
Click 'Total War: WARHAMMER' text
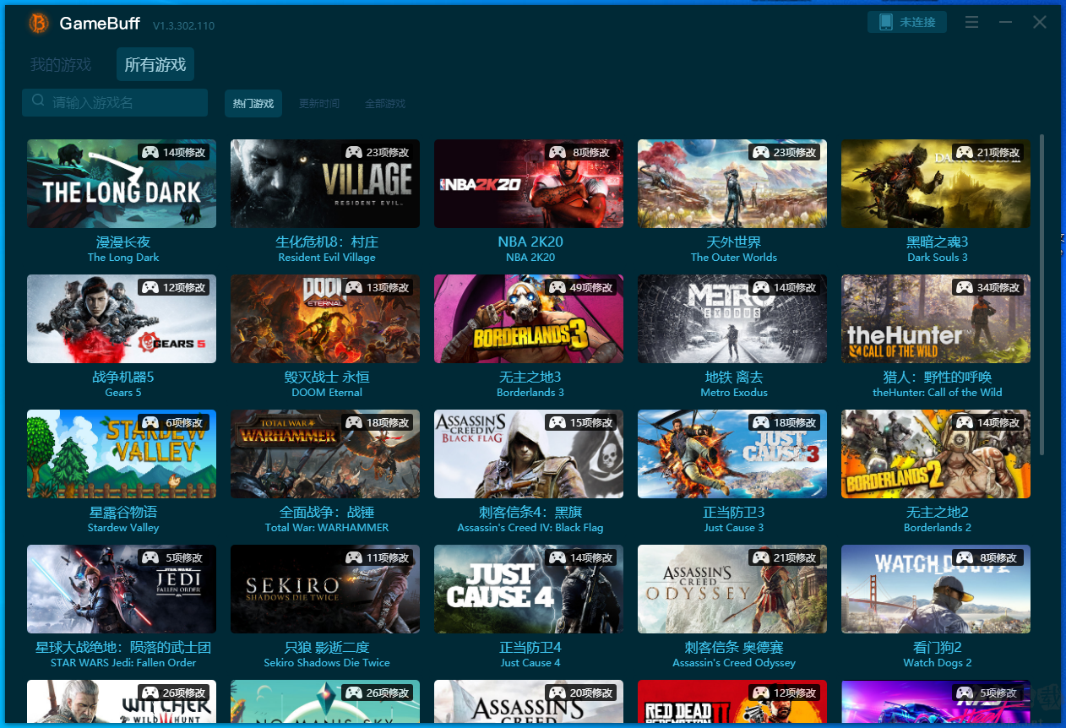point(327,528)
